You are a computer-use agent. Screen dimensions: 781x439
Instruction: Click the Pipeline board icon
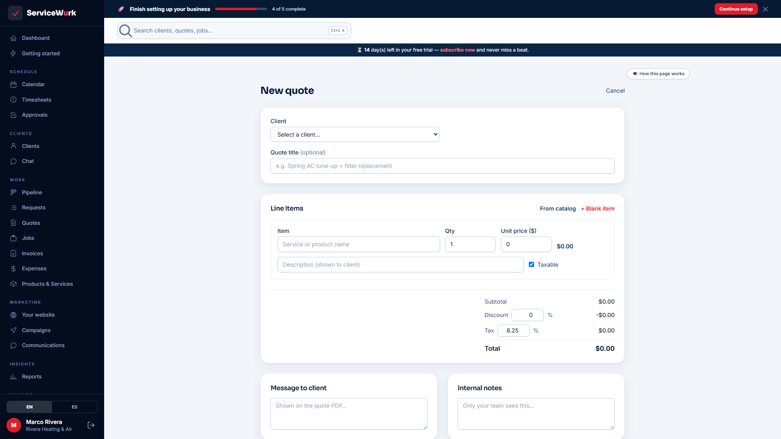pyautogui.click(x=13, y=192)
